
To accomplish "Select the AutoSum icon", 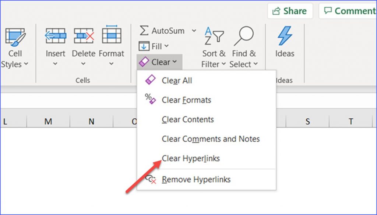I will [144, 31].
